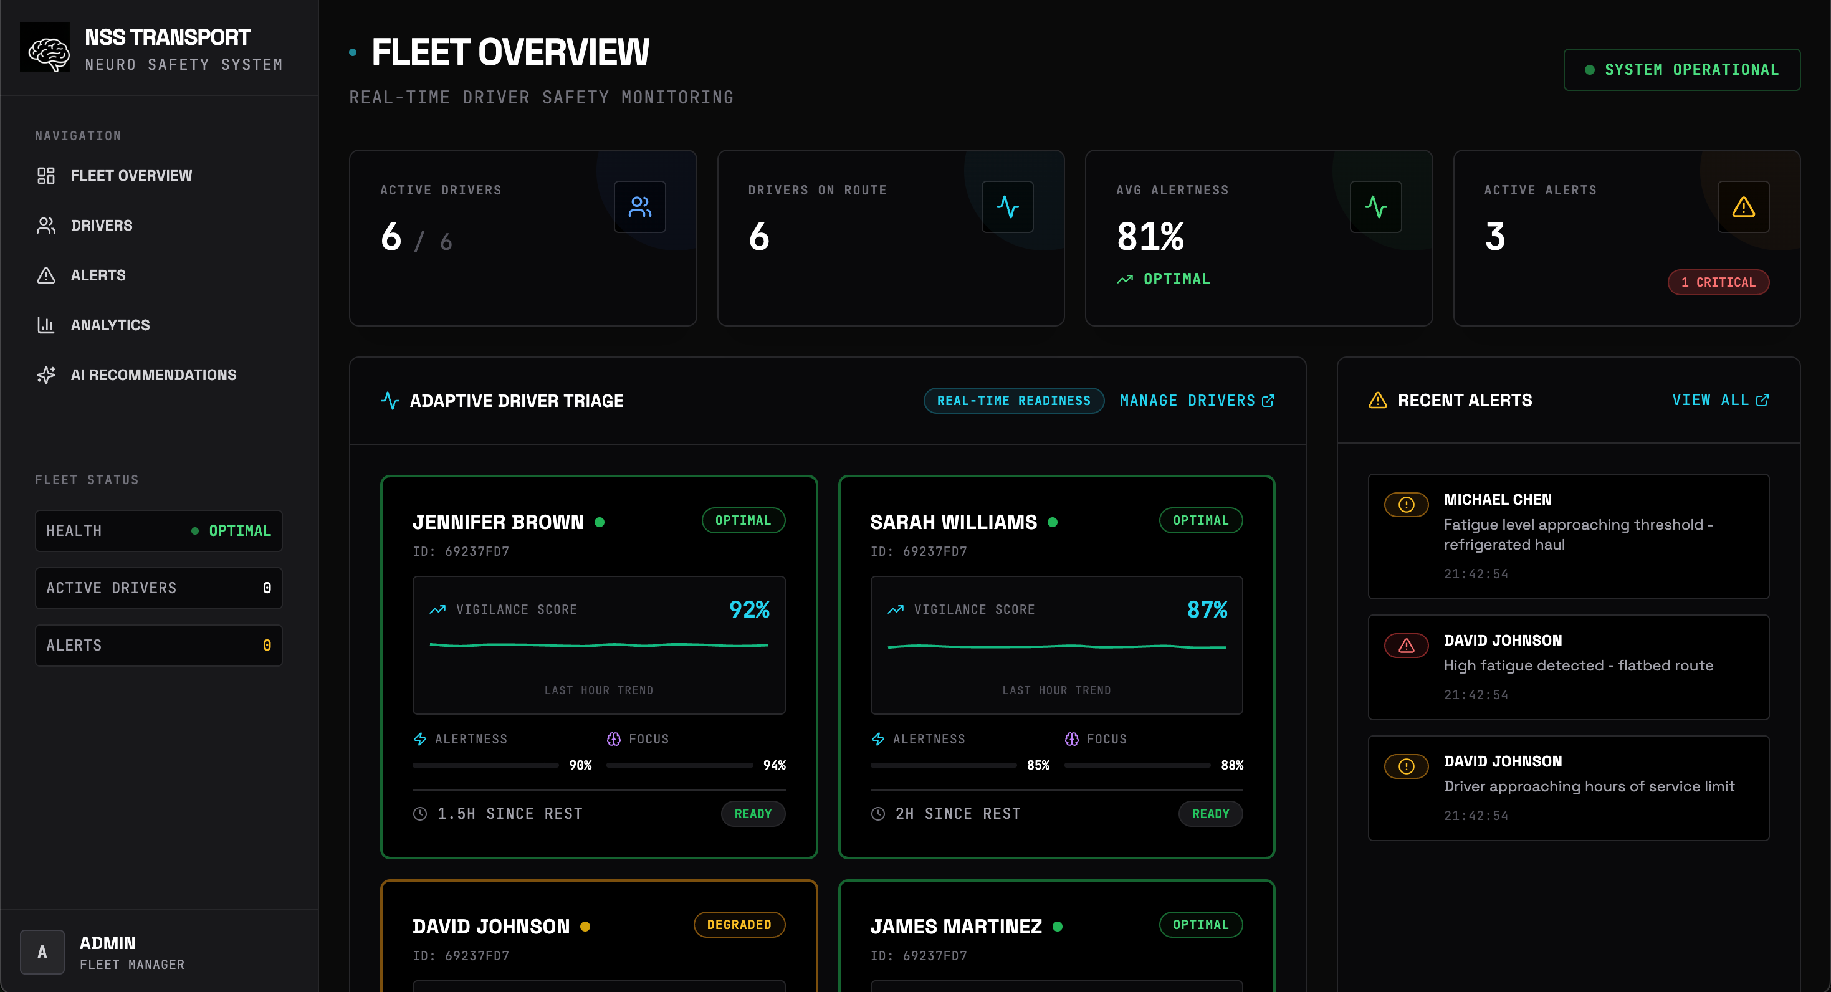Viewport: 1831px width, 992px height.
Task: Click the NSS Transport brain logo
Action: click(45, 47)
